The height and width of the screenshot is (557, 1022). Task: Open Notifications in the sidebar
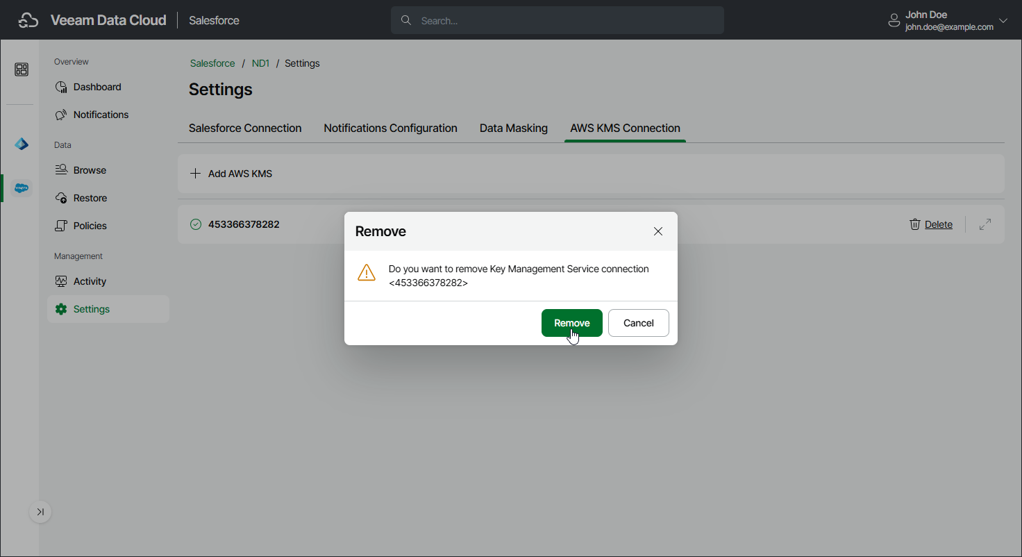click(x=108, y=115)
